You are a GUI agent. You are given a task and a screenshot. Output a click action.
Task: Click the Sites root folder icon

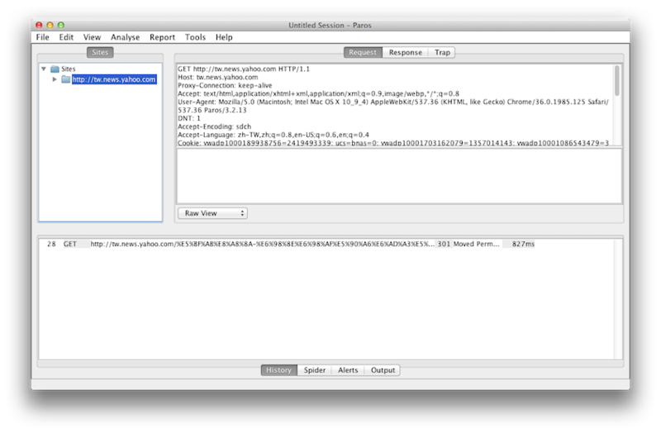[55, 69]
